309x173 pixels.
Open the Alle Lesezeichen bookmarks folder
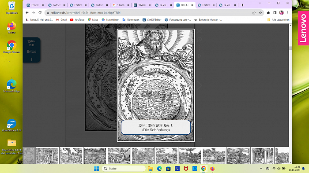[278, 20]
